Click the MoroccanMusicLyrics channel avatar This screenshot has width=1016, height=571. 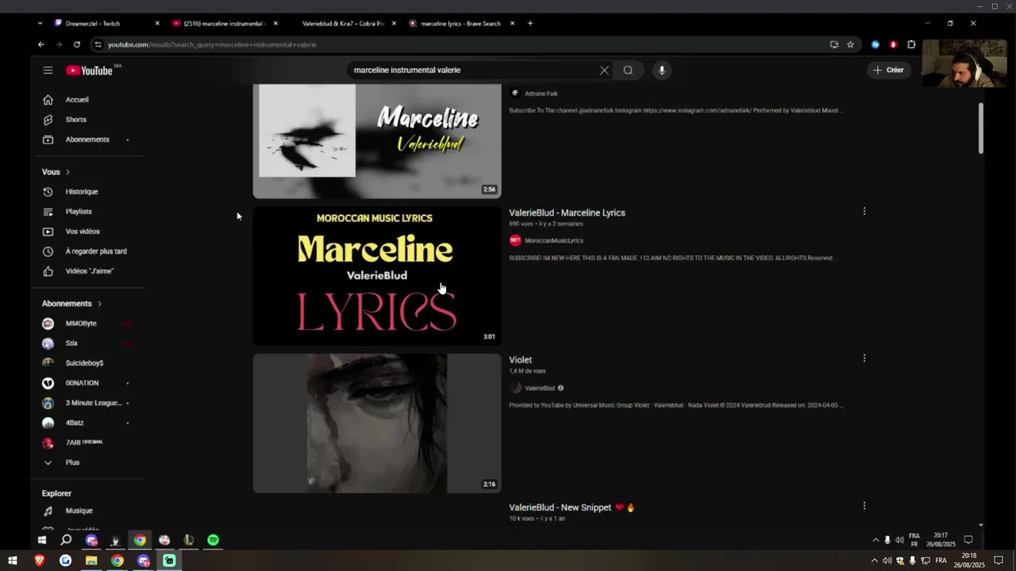click(x=515, y=240)
